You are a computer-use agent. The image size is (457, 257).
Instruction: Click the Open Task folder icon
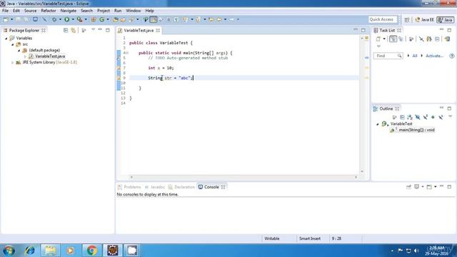tap(124, 19)
